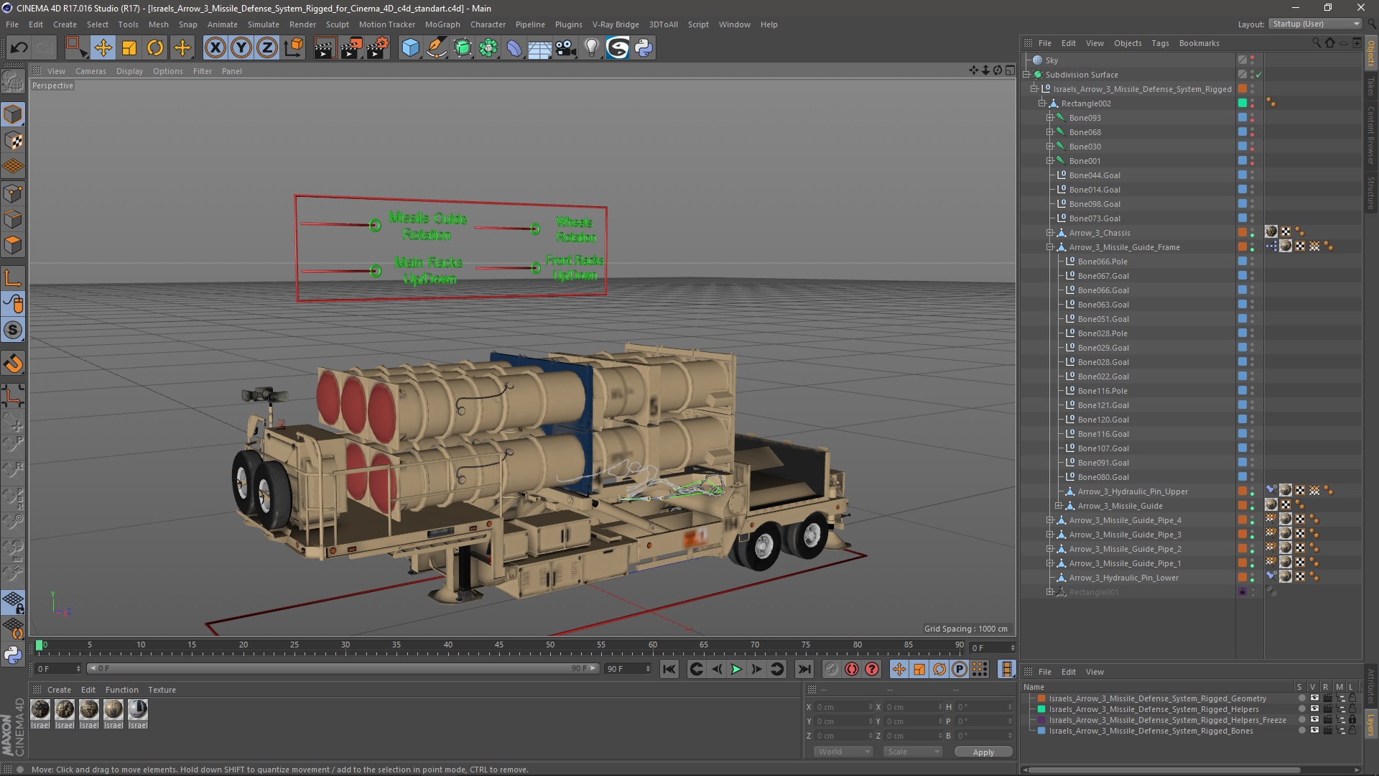The height and width of the screenshot is (776, 1379).
Task: Add Cube primitive object icon
Action: (410, 48)
